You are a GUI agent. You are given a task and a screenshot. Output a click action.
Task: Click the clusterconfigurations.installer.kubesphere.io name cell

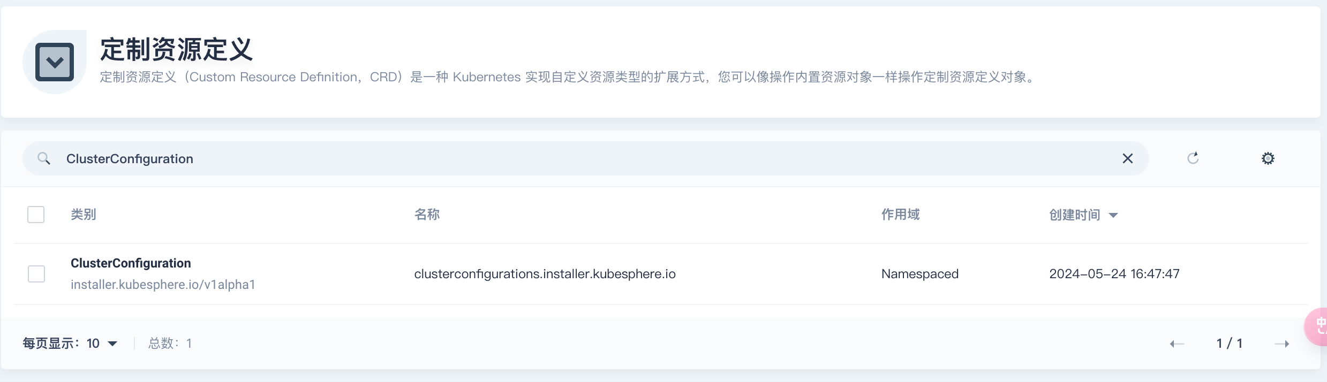545,274
